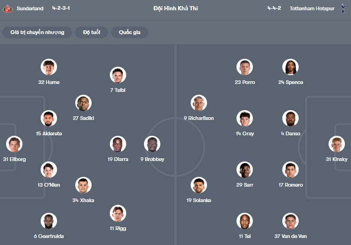
Task: Open player Hume's avatar
Action: (x=49, y=67)
